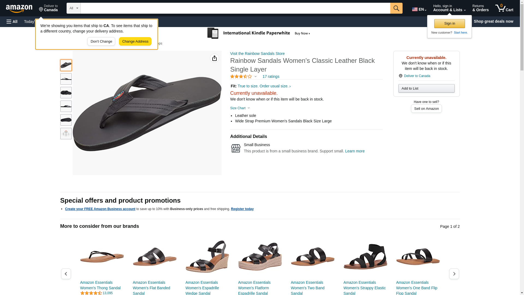524x295 pixels.
Task: Open Returns & Orders
Action: pyautogui.click(x=480, y=8)
